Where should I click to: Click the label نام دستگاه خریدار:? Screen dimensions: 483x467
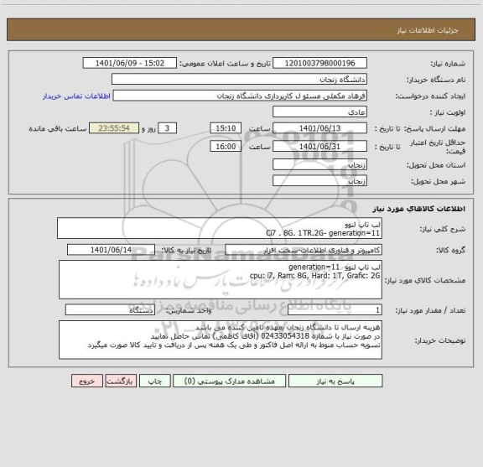click(x=436, y=80)
